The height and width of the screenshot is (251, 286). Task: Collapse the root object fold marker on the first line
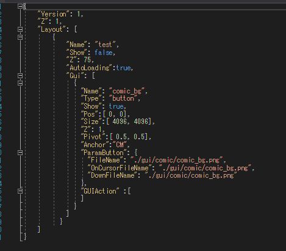[20, 6]
